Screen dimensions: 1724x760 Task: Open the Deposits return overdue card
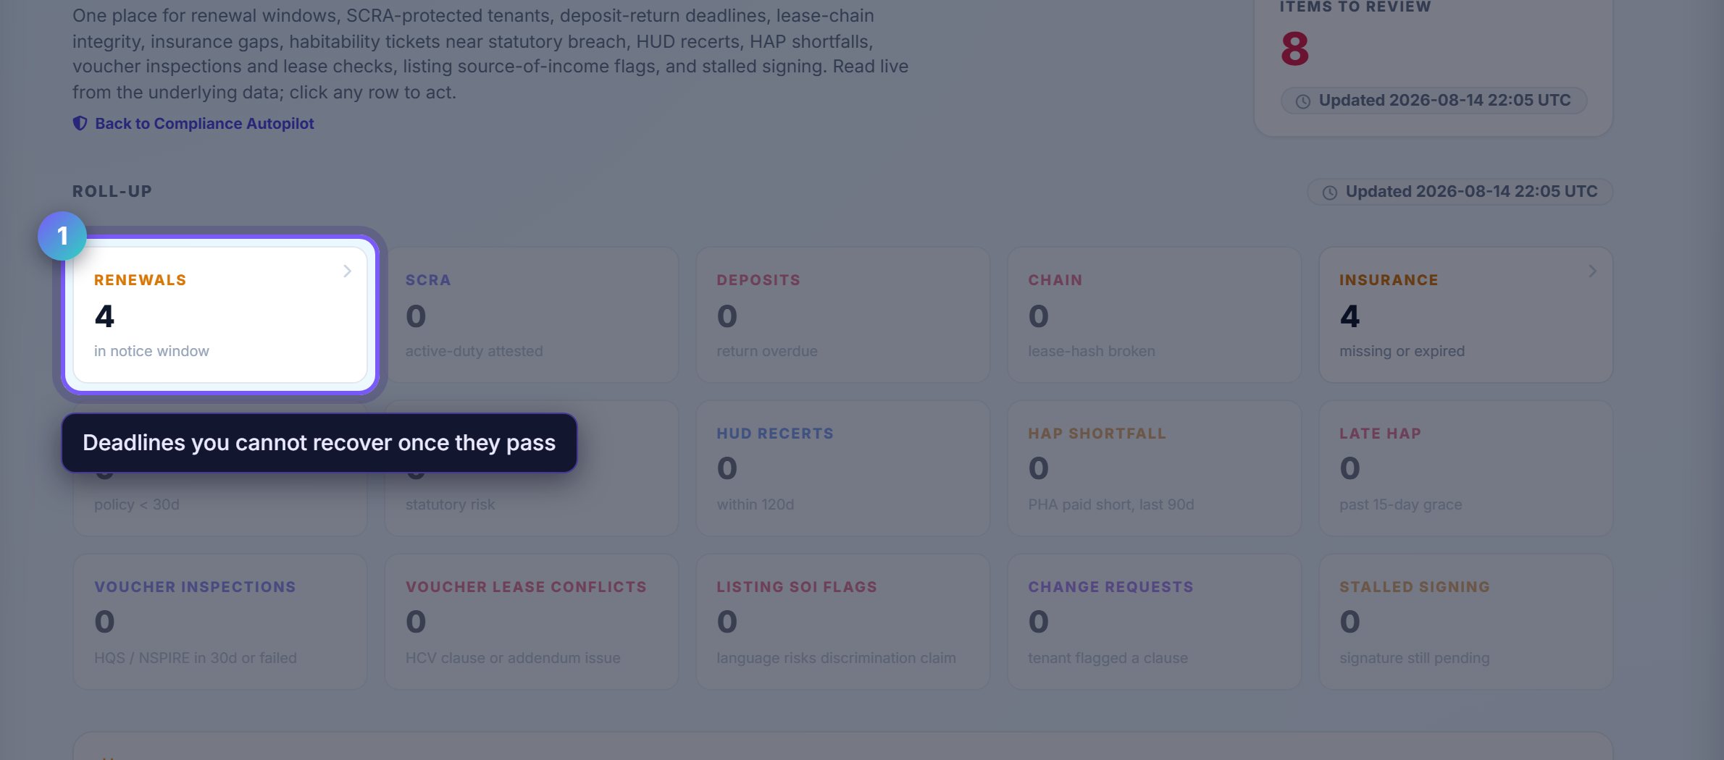tap(843, 315)
